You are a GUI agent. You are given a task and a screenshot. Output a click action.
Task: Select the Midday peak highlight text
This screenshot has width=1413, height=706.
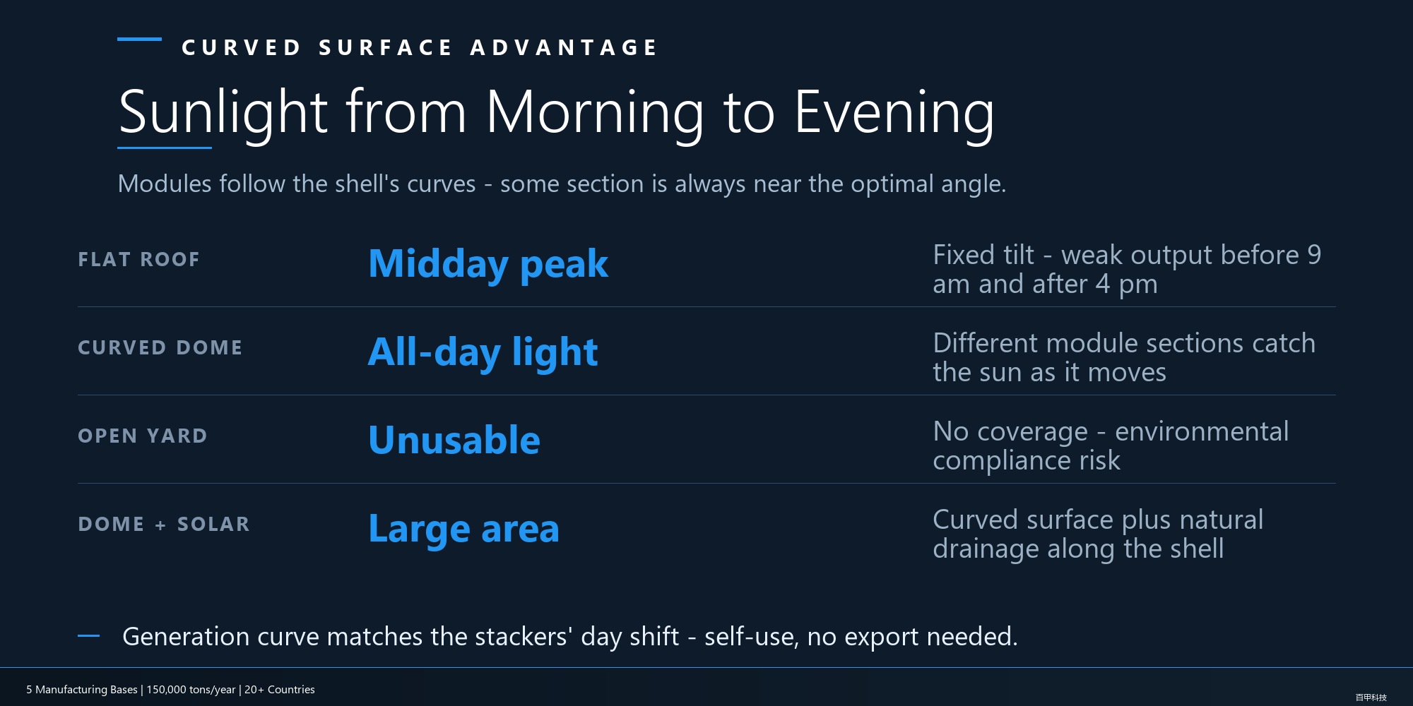click(488, 264)
